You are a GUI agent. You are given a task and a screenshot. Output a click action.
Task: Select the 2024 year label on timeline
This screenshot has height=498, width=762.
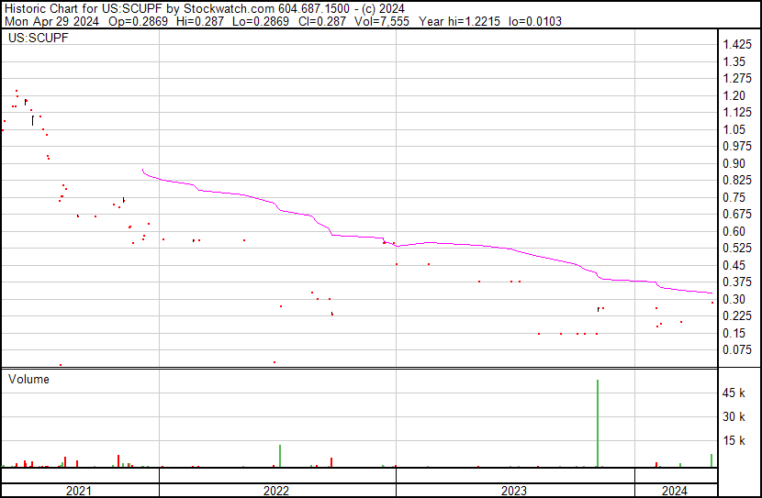click(x=674, y=491)
